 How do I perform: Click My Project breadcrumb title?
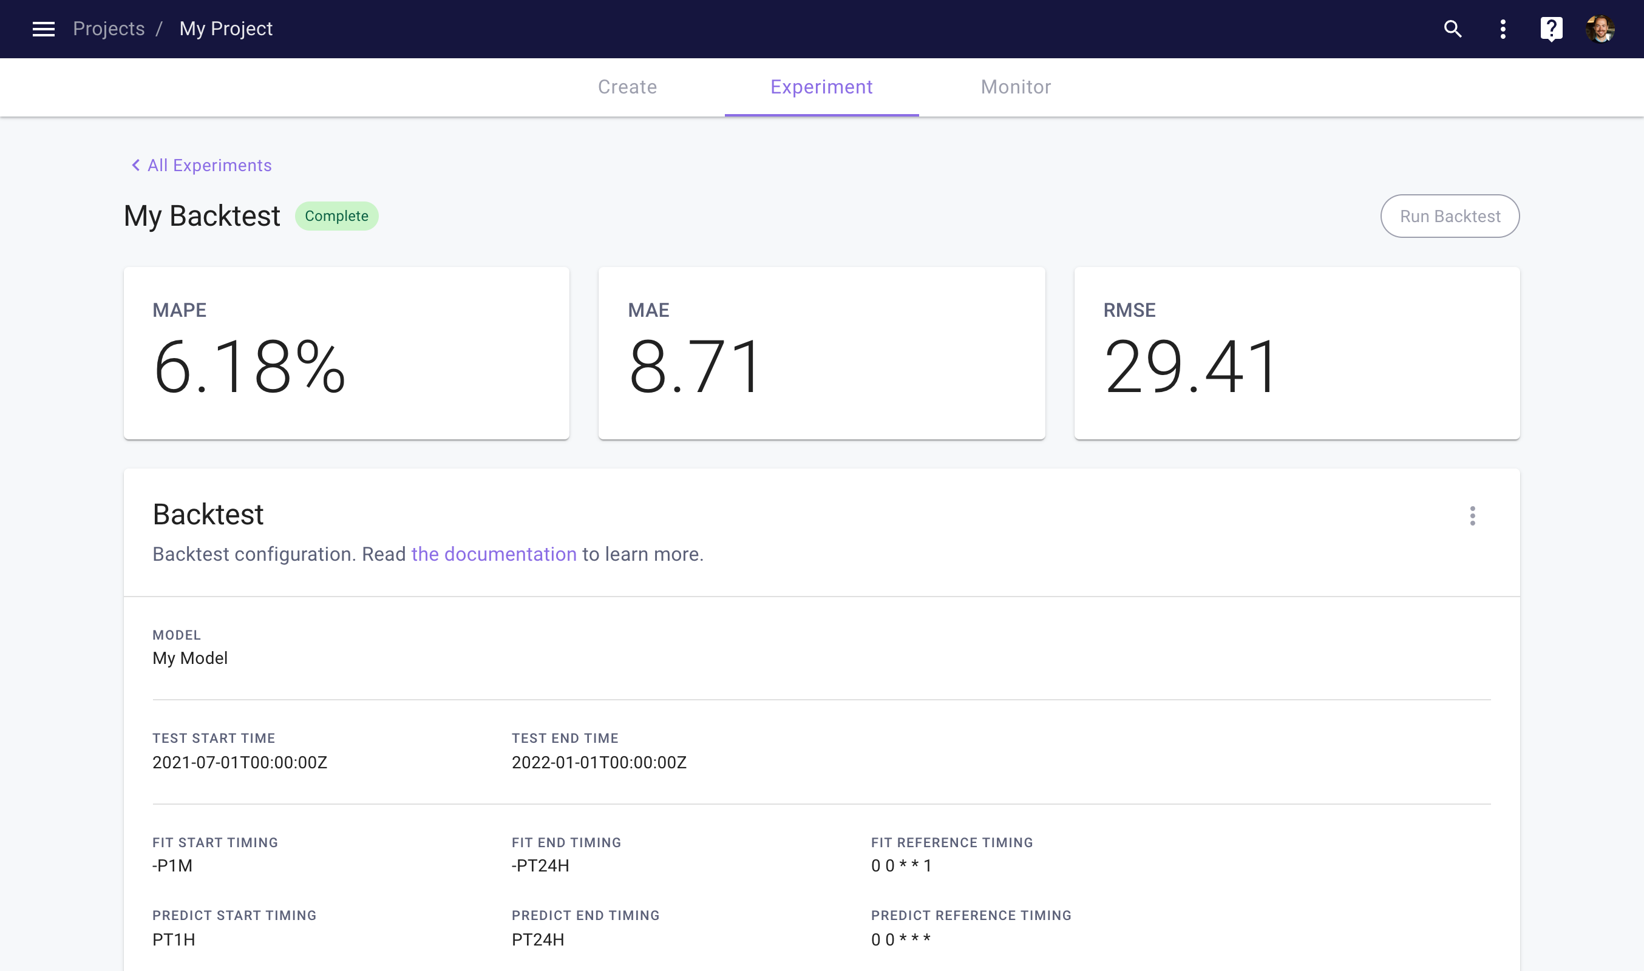coord(226,29)
